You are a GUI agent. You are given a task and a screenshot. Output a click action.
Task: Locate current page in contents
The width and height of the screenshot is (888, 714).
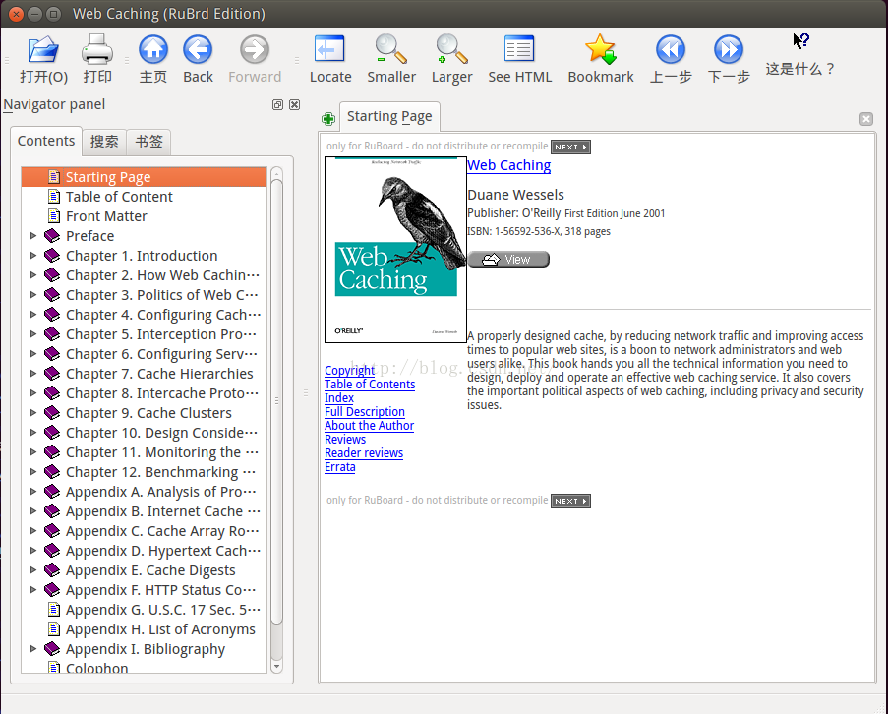(330, 59)
